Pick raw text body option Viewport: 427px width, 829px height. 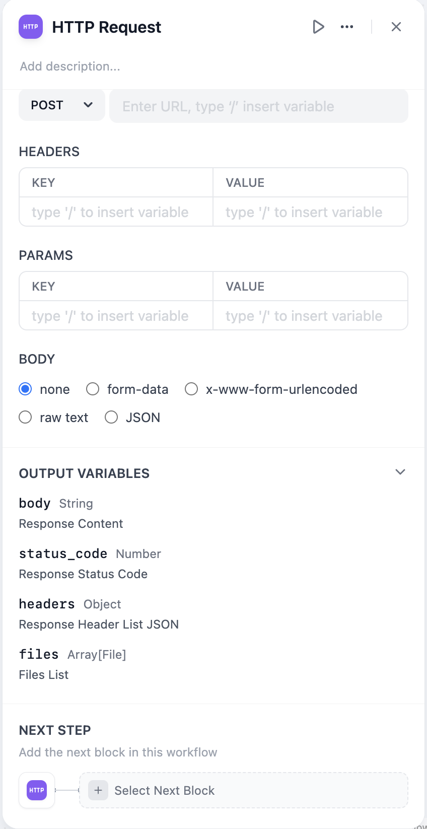coord(26,418)
